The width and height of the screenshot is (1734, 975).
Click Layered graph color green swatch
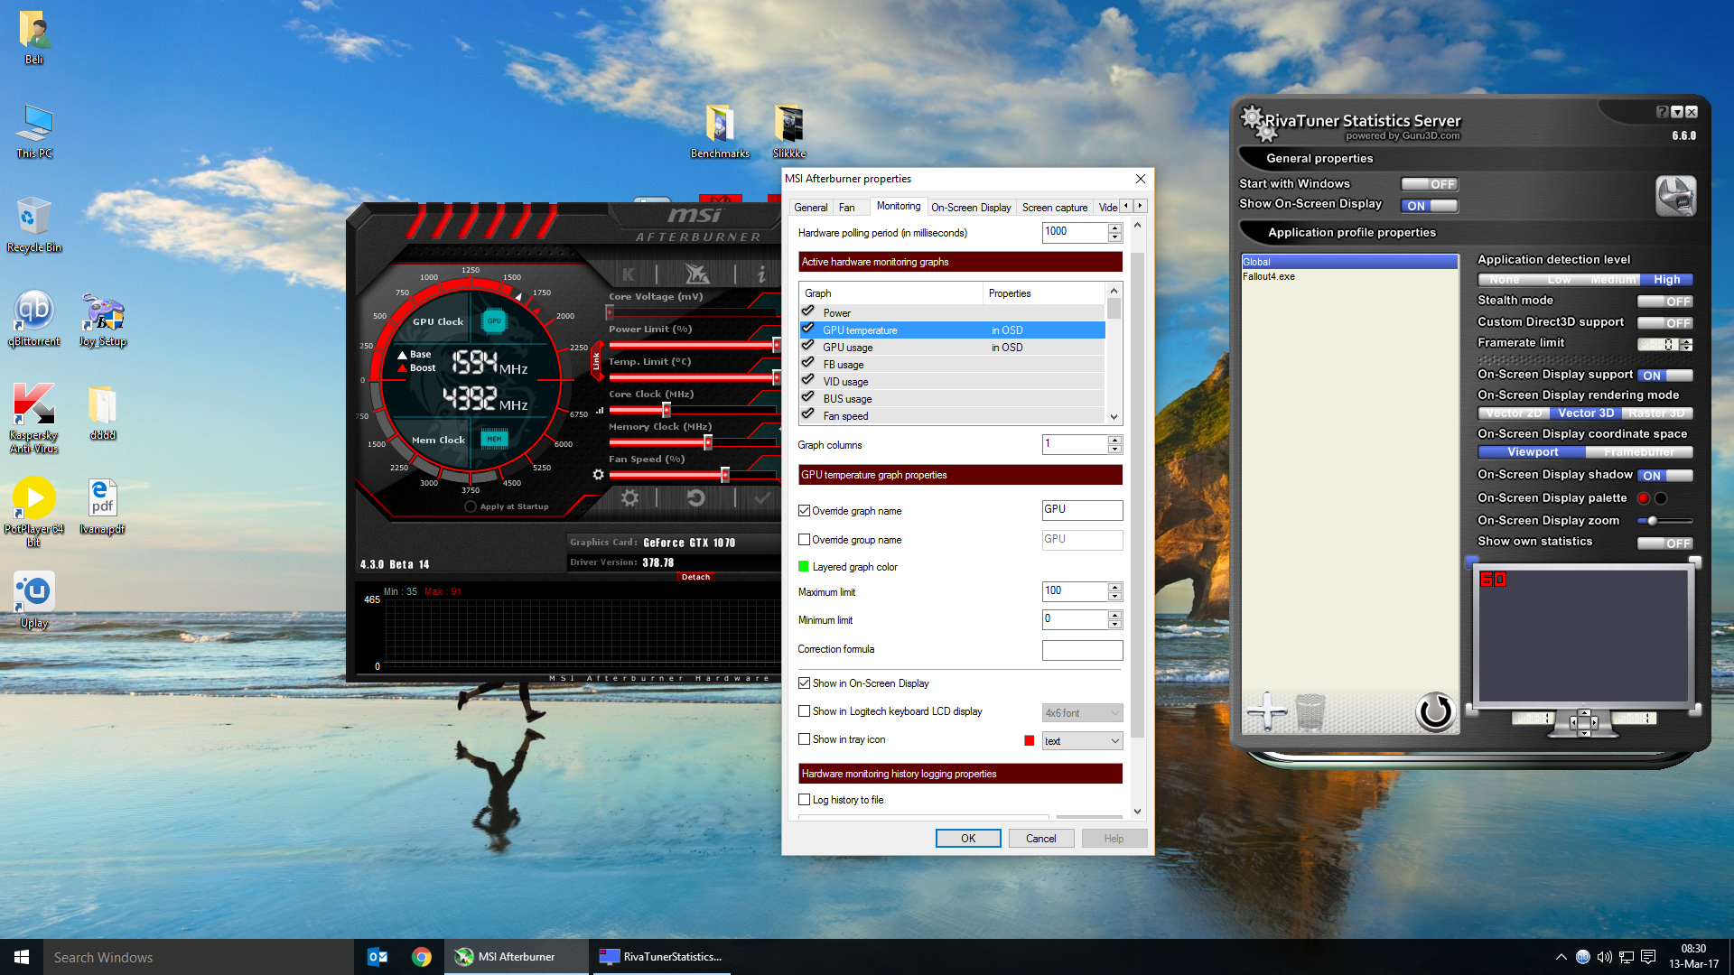804,567
